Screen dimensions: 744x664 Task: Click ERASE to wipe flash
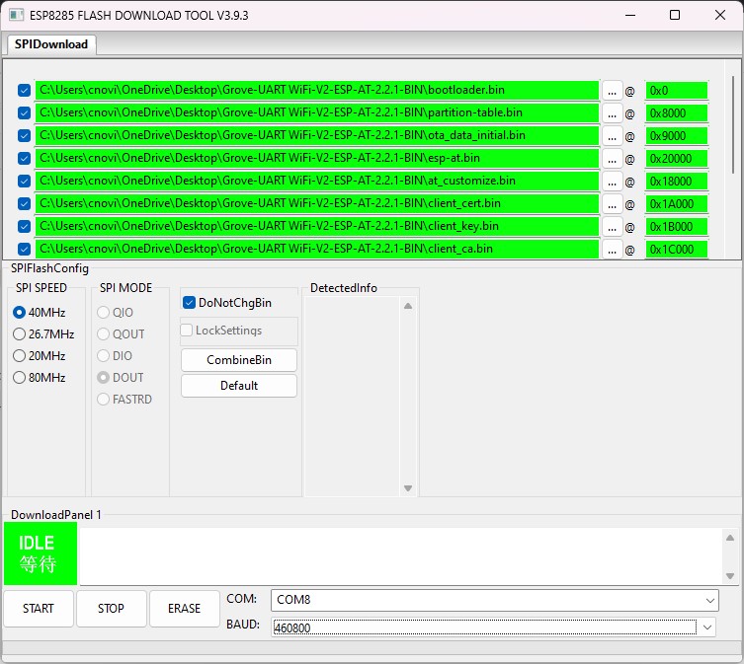pyautogui.click(x=184, y=609)
